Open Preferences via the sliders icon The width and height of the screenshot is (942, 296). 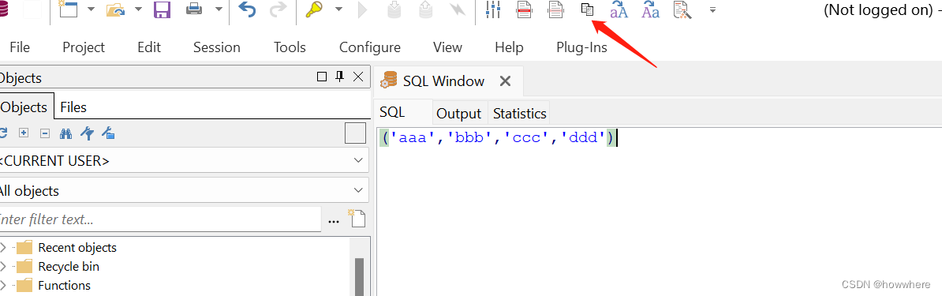pyautogui.click(x=493, y=9)
